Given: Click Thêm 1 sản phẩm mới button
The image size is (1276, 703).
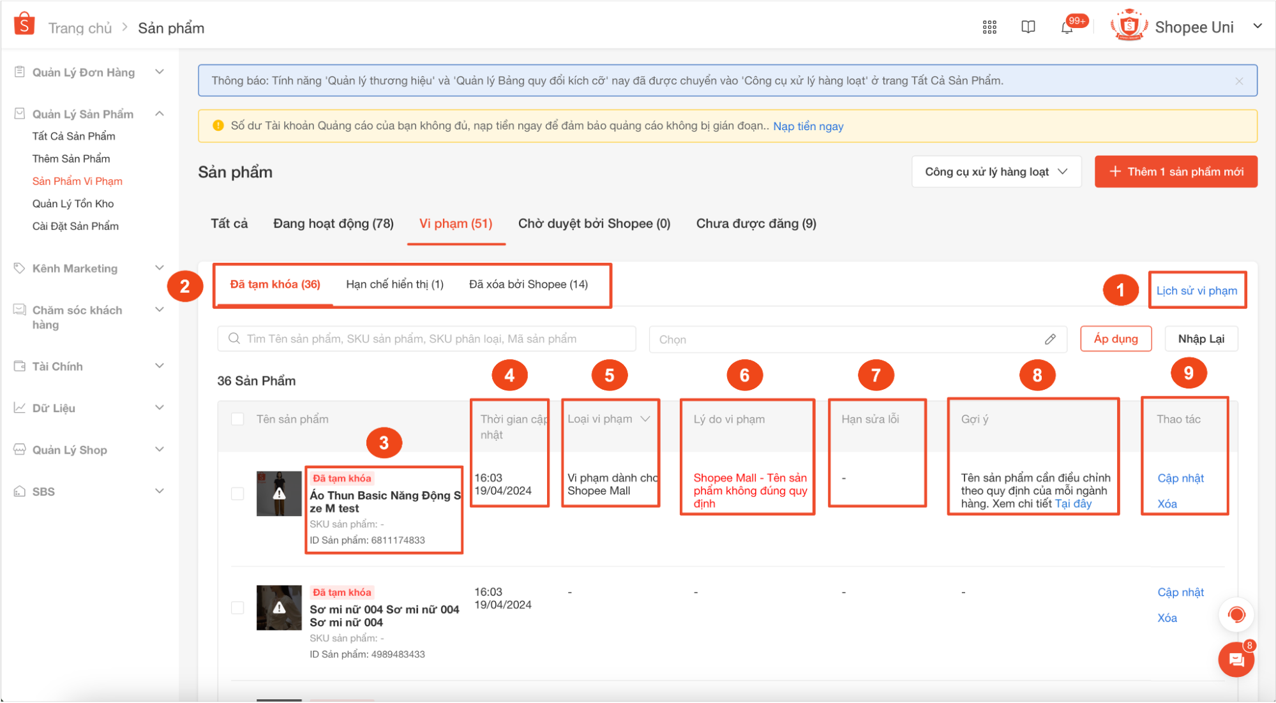Looking at the screenshot, I should click(1176, 172).
